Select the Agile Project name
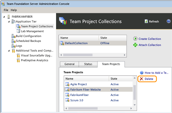The image size is (172, 113). [78, 84]
